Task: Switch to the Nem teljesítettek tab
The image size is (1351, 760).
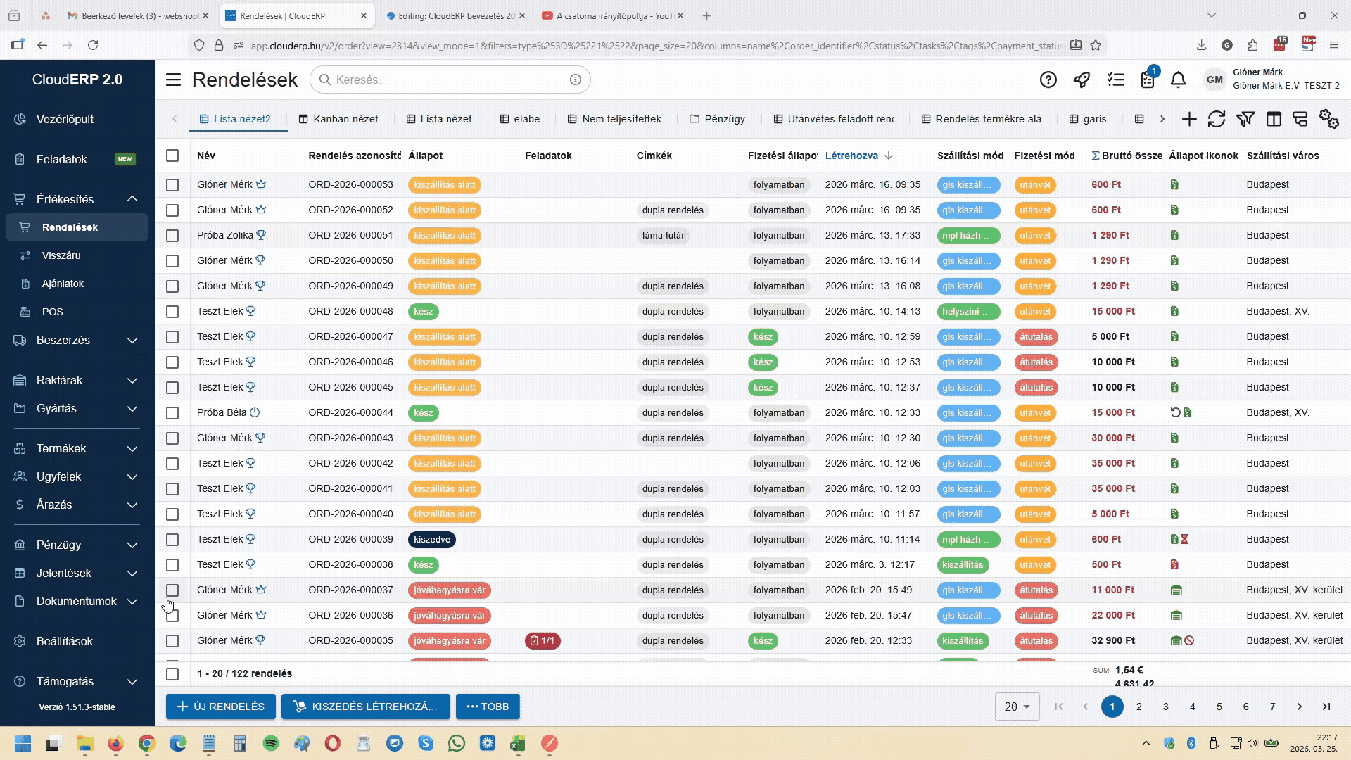Action: (x=614, y=119)
